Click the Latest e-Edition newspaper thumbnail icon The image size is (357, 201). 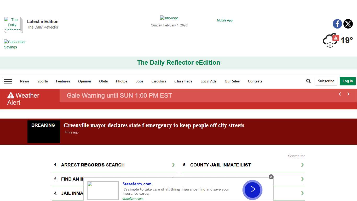click(13, 25)
